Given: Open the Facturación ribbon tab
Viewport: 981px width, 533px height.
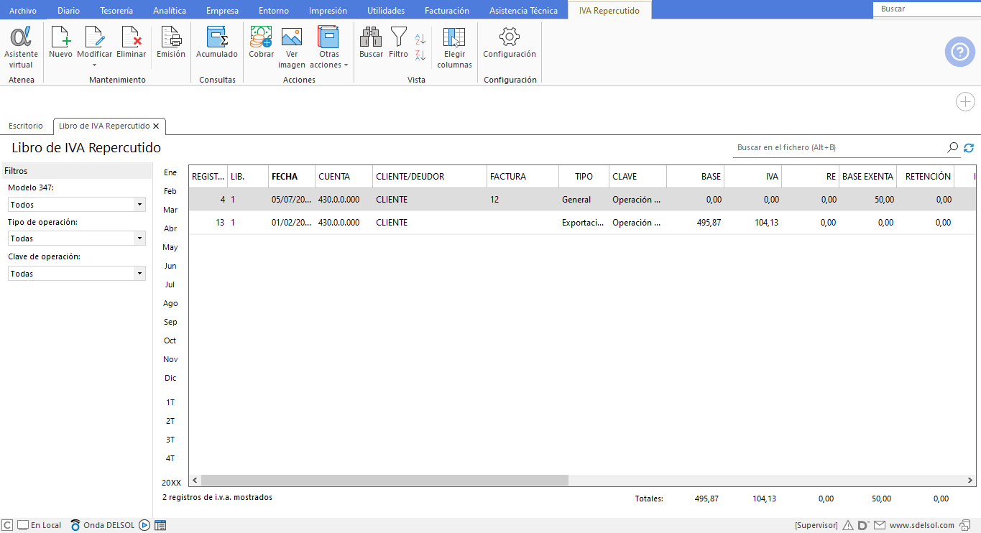Looking at the screenshot, I should 447,11.
